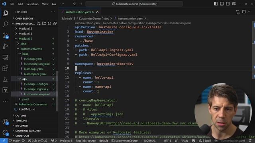Image resolution: width=255 pixels, height=143 pixels.
Task: Open Remote Explorer view
Action: pos(5,57)
